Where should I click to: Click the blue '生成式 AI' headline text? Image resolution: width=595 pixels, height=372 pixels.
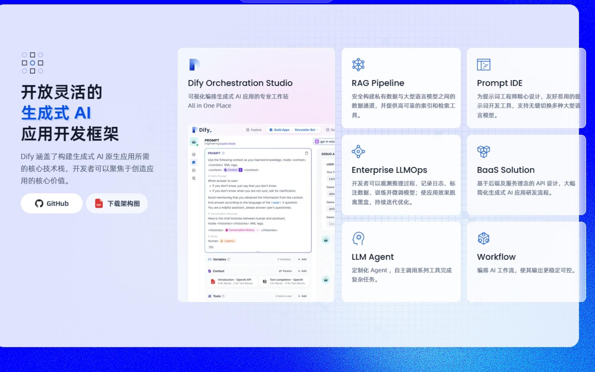point(56,113)
